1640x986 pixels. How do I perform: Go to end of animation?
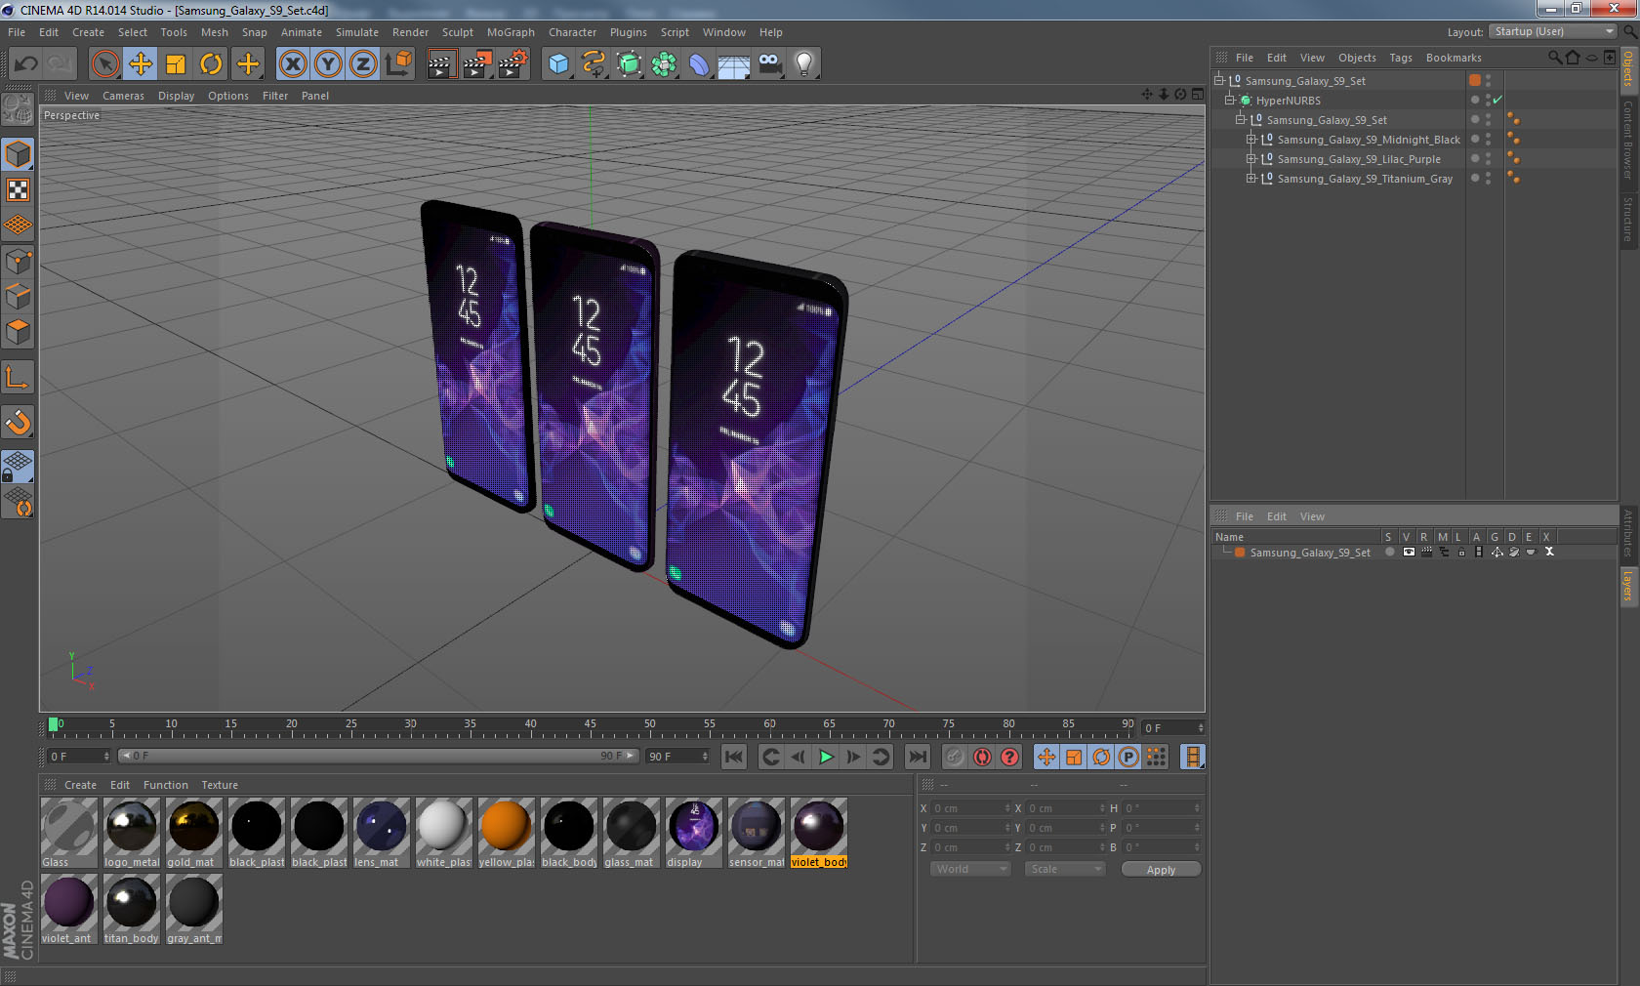tap(917, 757)
